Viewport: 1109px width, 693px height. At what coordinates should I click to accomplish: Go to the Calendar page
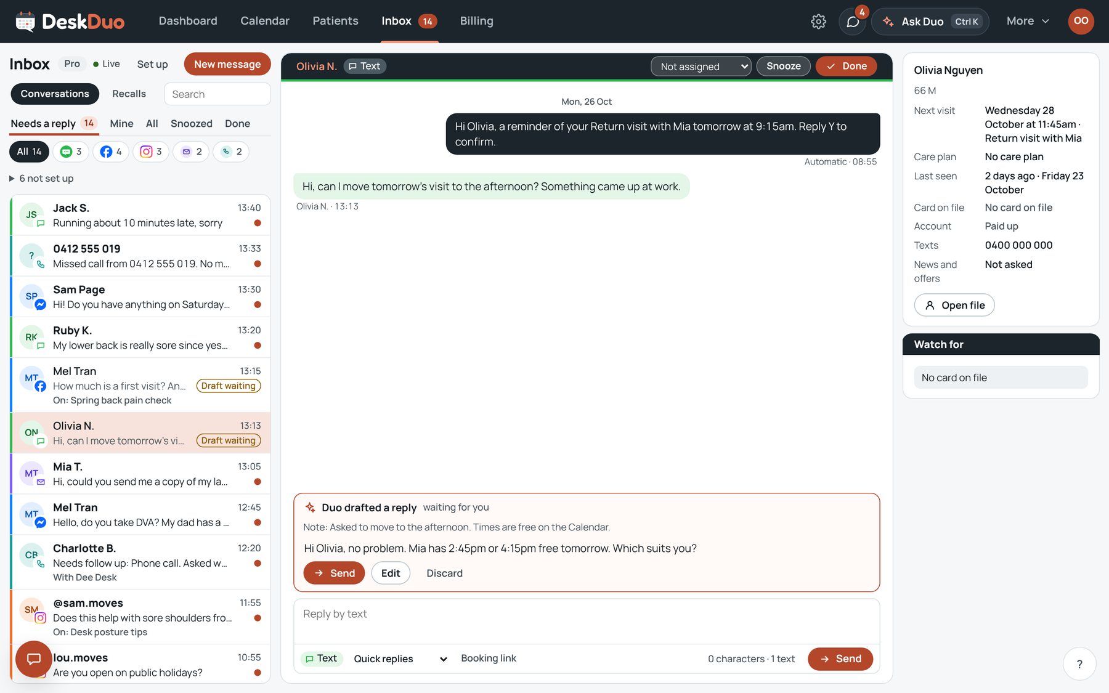(265, 21)
